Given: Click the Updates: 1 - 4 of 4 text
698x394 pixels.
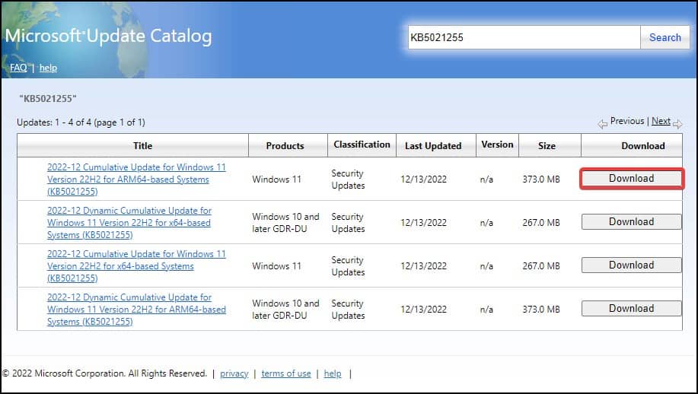Looking at the screenshot, I should (81, 122).
